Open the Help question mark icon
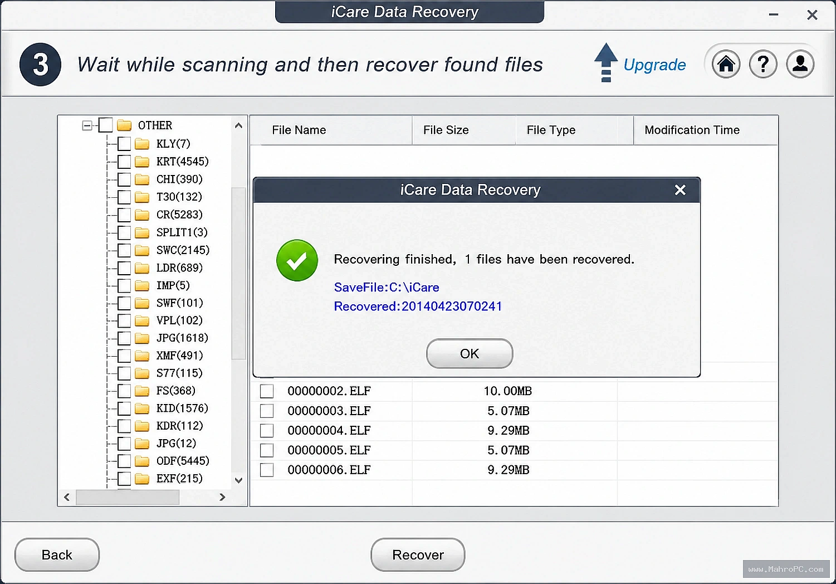The image size is (836, 584). coord(763,64)
